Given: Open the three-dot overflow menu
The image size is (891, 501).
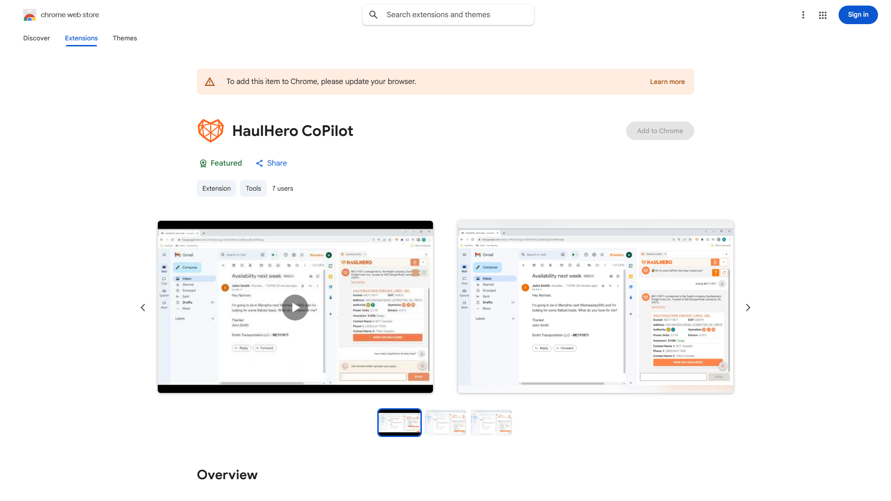Looking at the screenshot, I should tap(803, 14).
